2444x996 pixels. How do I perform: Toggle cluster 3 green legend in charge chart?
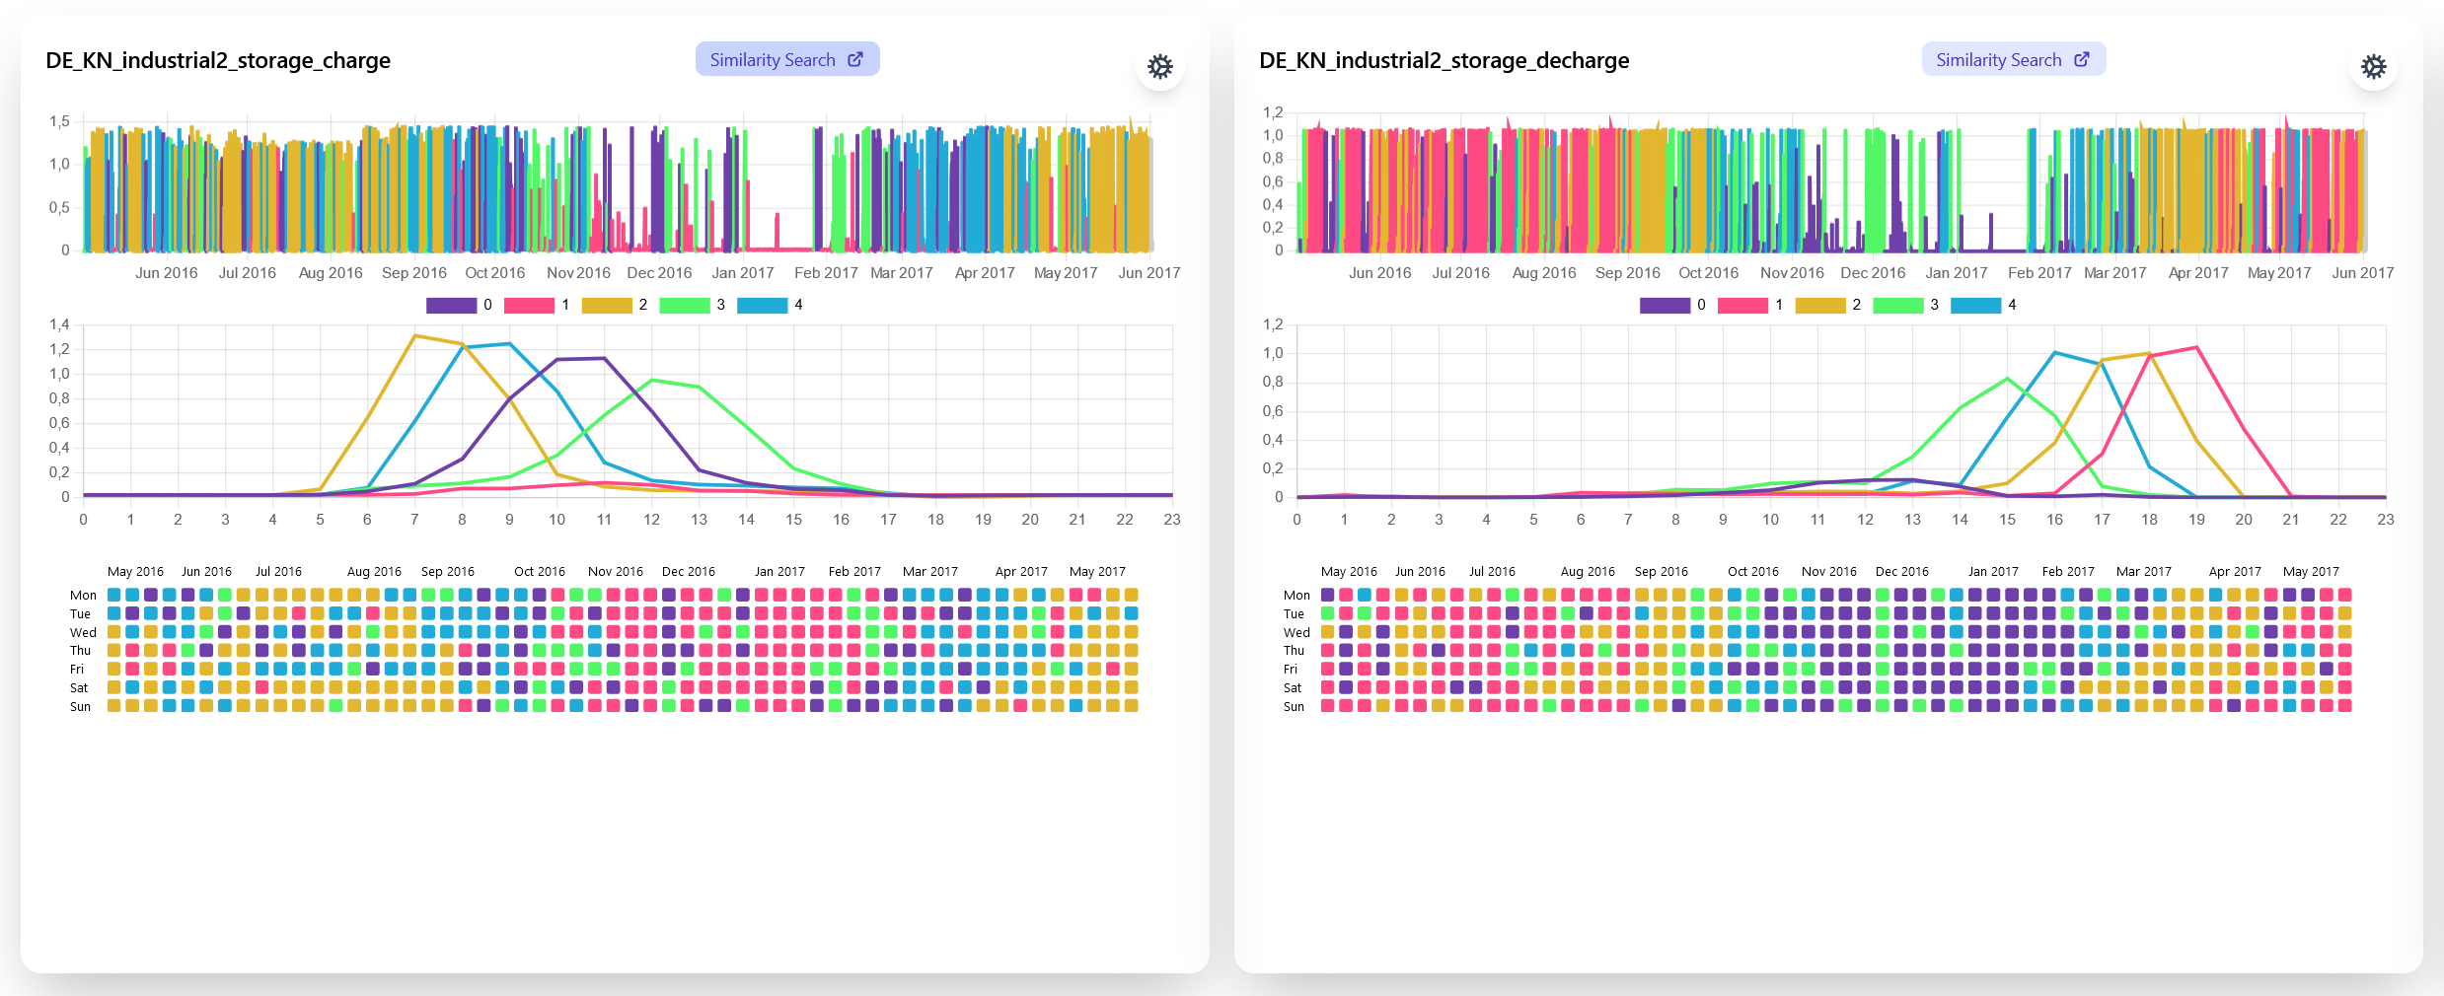tap(685, 306)
